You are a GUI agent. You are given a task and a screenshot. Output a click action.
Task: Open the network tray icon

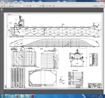(96, 96)
